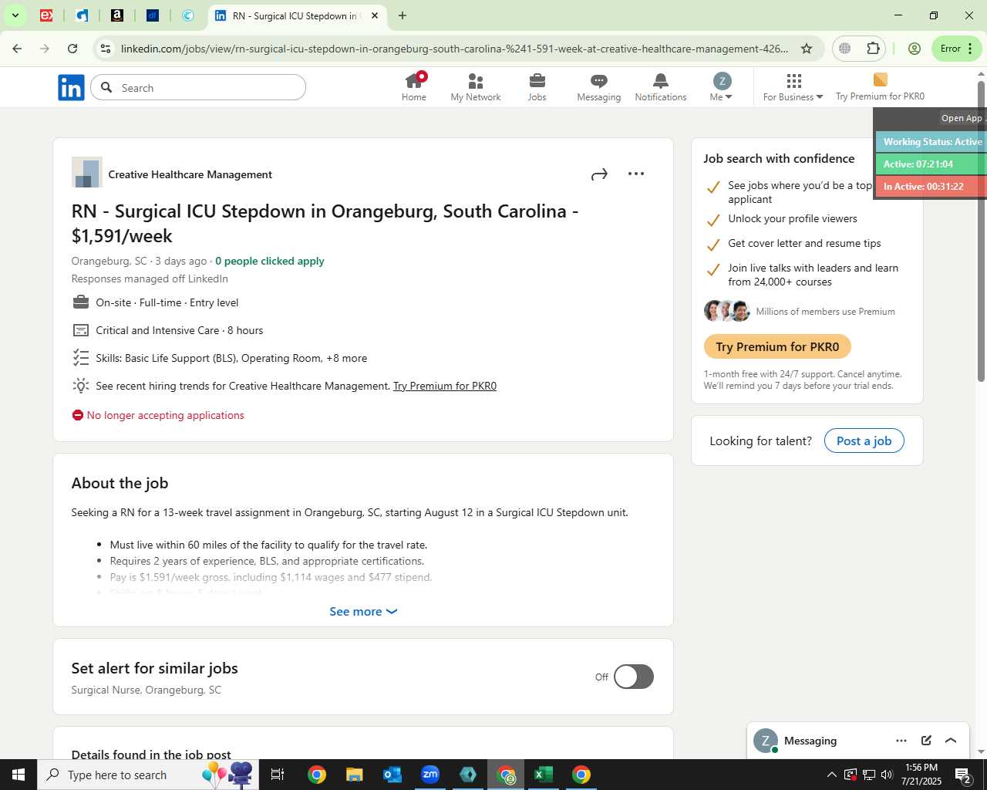Open a new browser tab
The height and width of the screenshot is (790, 987).
(x=403, y=15)
